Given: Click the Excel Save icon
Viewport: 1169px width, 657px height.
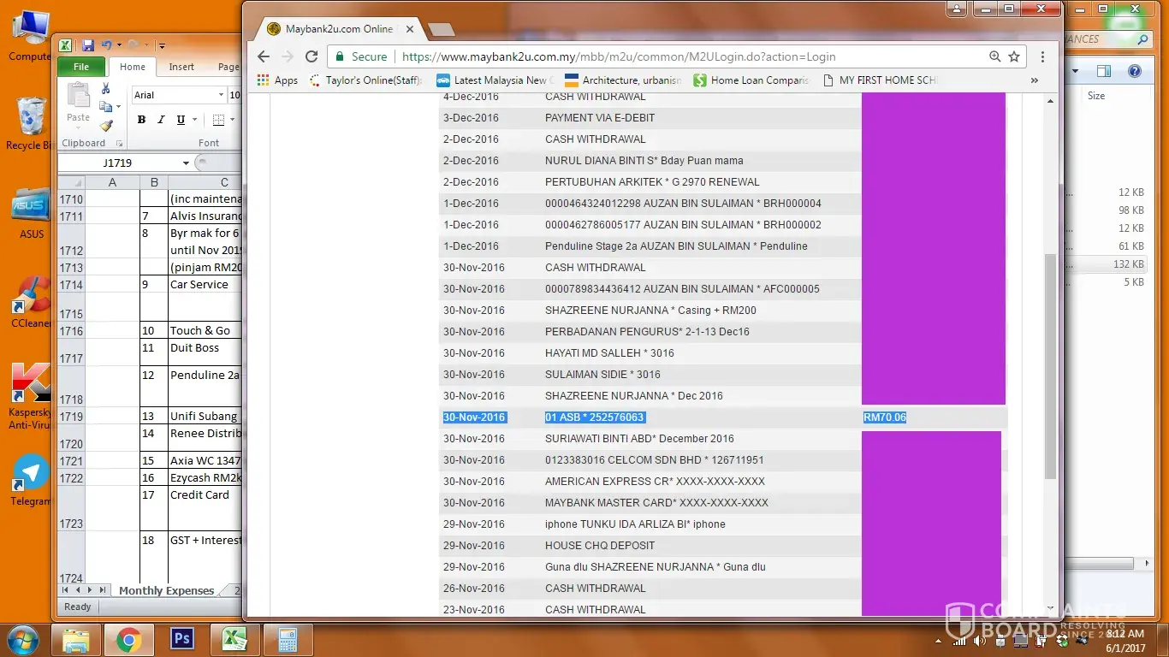Looking at the screenshot, I should 88,45.
